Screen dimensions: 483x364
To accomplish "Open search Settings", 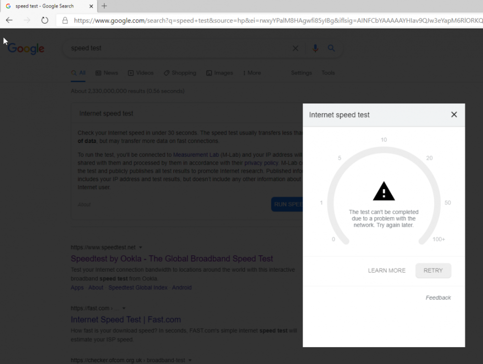I will pyautogui.click(x=301, y=73).
